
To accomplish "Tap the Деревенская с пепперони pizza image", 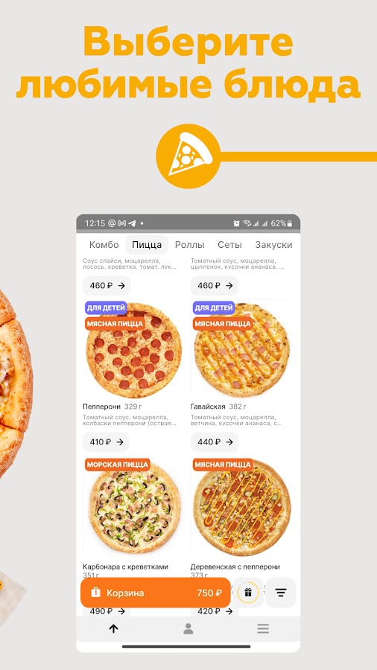I will pos(241,508).
